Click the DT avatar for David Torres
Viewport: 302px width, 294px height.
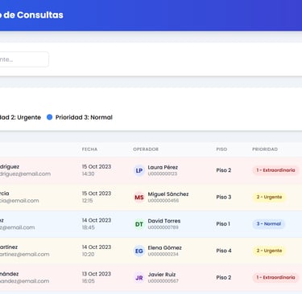pyautogui.click(x=139, y=224)
